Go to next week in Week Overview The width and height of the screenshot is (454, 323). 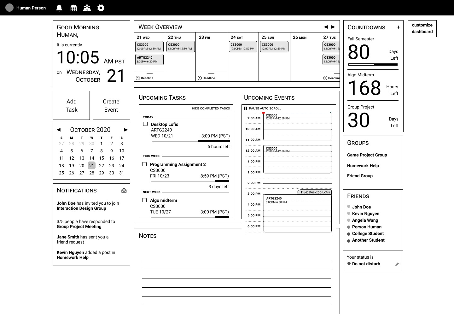(333, 27)
